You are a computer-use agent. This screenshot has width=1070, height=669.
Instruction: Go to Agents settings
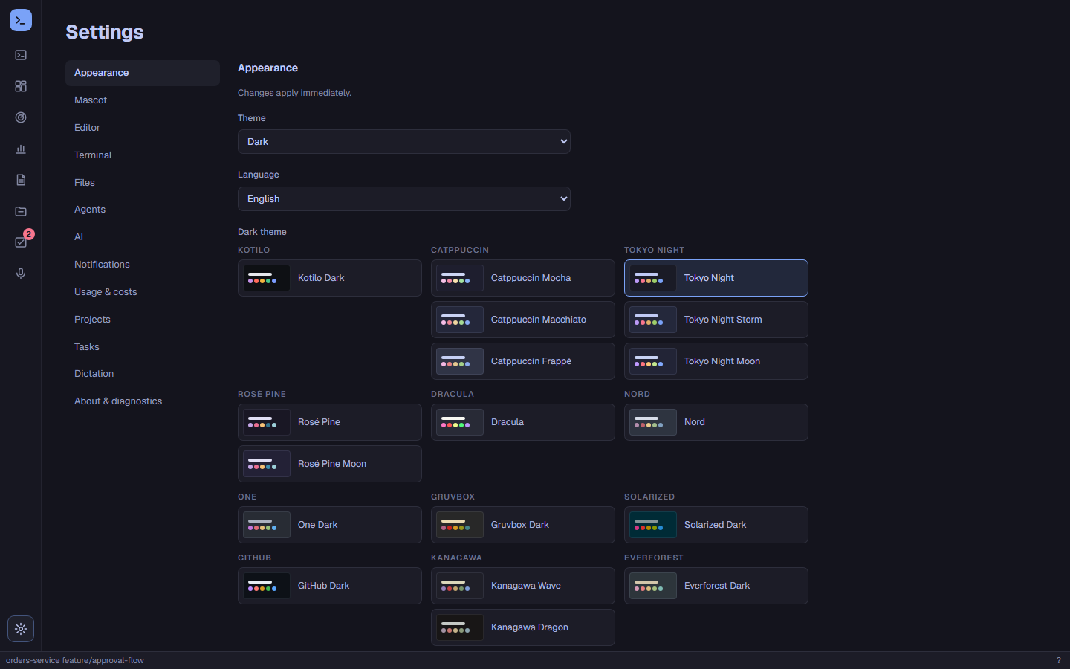[x=143, y=210]
